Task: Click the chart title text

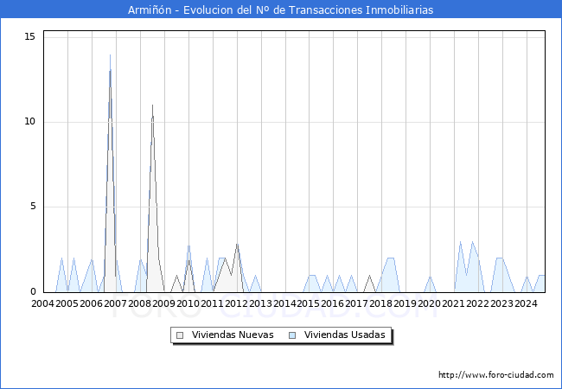Action: [281, 10]
